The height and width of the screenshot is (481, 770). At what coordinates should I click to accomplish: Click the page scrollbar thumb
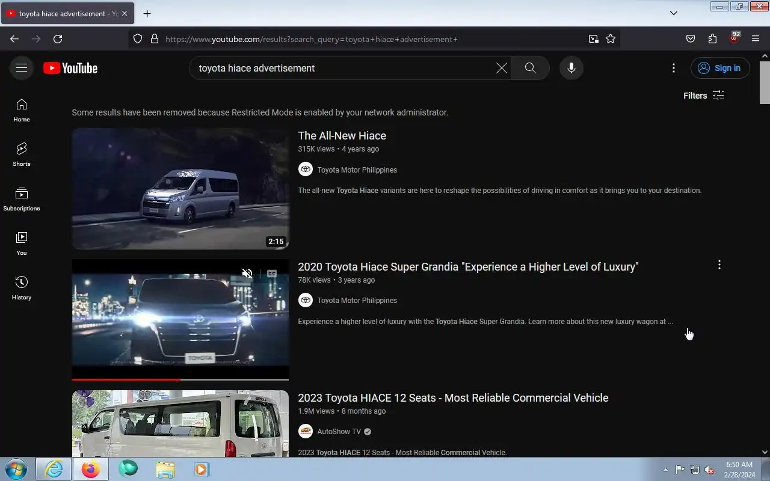765,82
